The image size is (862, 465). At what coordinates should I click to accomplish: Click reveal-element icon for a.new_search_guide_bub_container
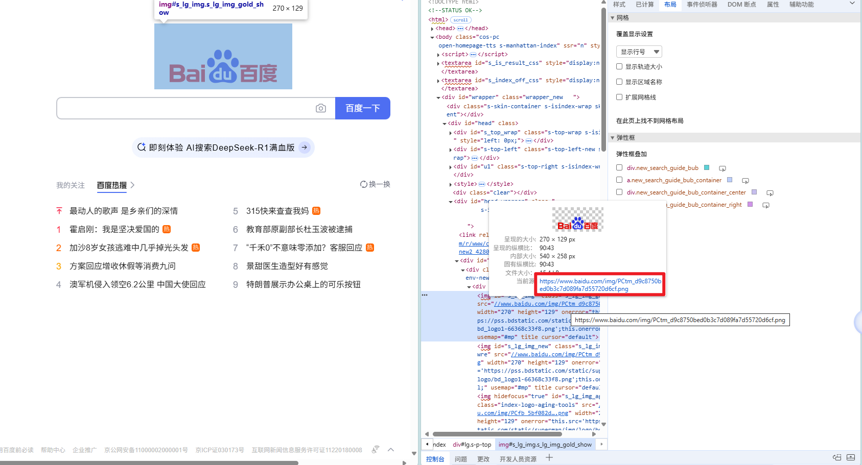click(745, 180)
